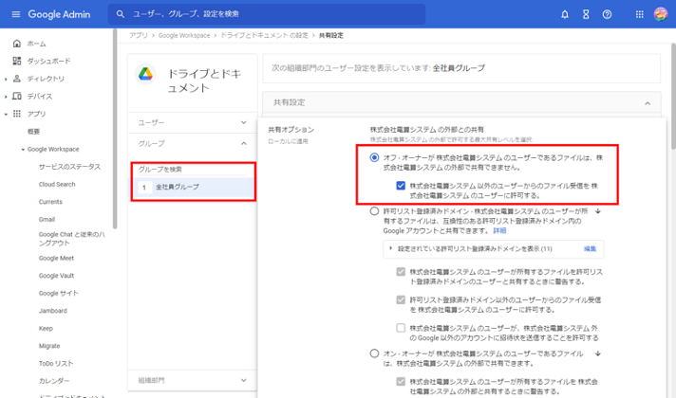
Task: Click アプリ breadcrumb link
Action: pos(139,35)
